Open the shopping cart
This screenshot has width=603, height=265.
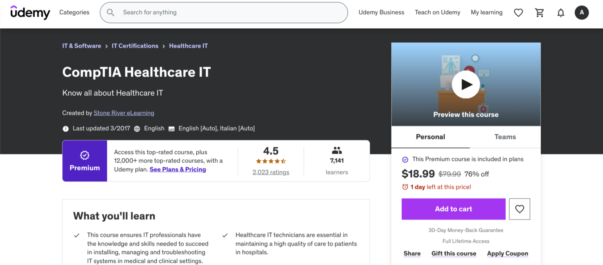coord(539,12)
